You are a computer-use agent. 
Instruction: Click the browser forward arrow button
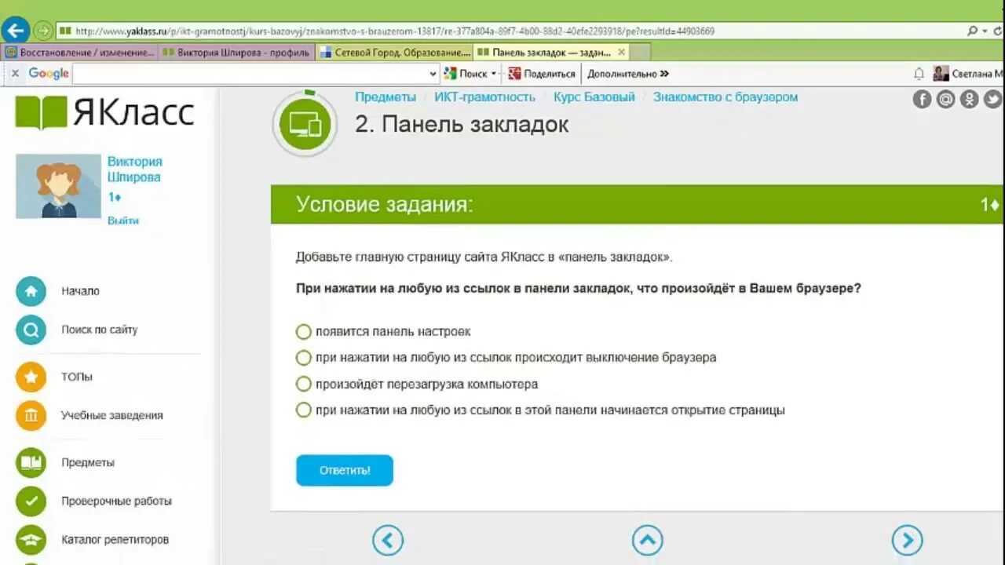pyautogui.click(x=42, y=31)
